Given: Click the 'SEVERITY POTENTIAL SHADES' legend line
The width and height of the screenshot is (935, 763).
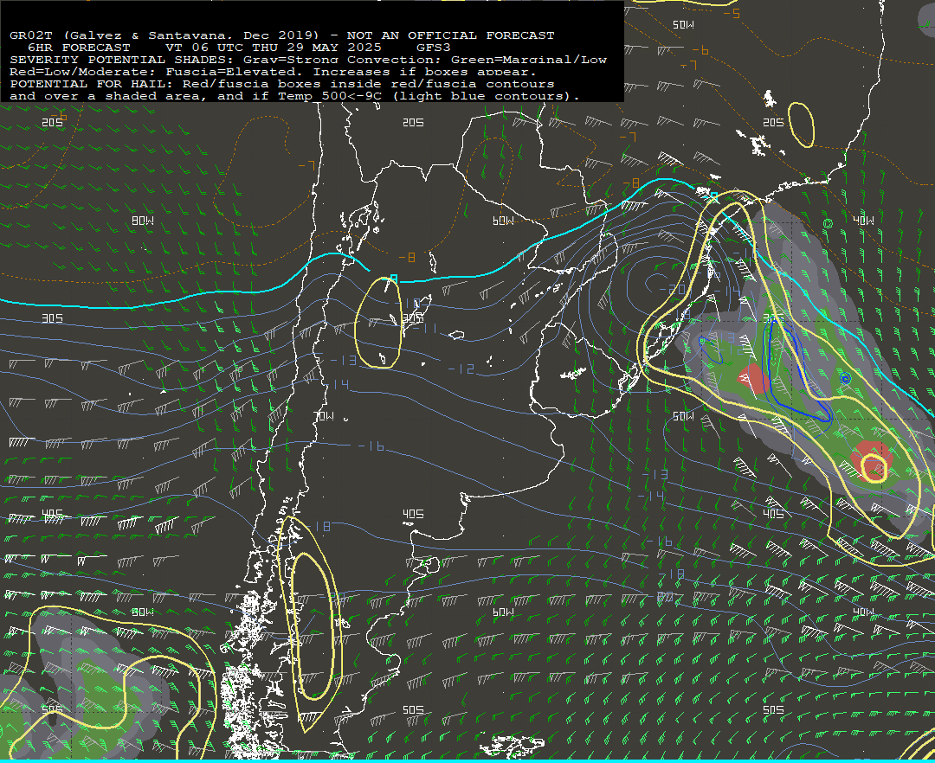Looking at the screenshot, I should click(308, 60).
